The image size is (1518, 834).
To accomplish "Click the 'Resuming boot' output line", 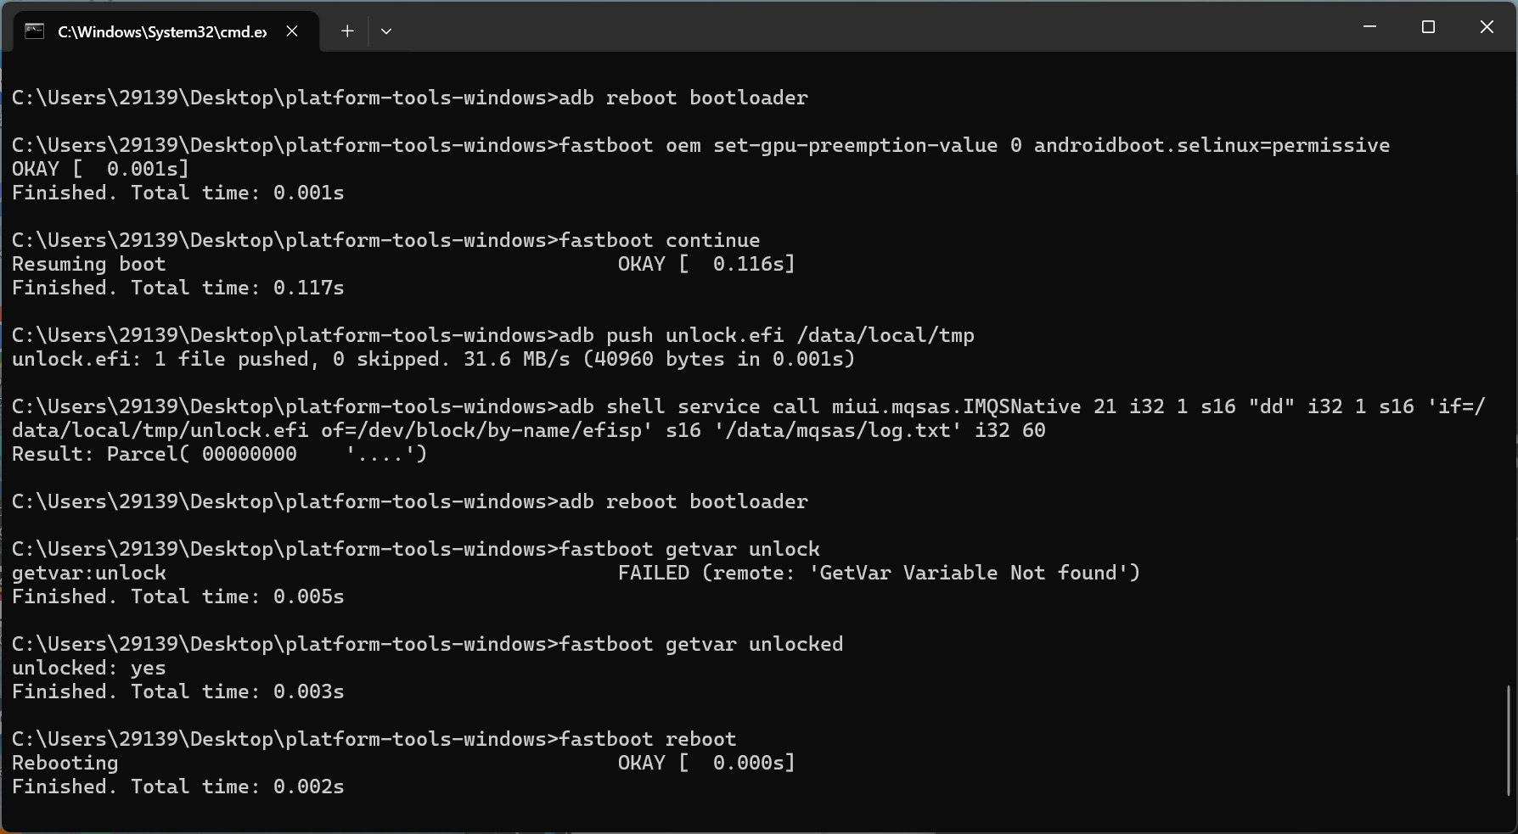I will (88, 264).
